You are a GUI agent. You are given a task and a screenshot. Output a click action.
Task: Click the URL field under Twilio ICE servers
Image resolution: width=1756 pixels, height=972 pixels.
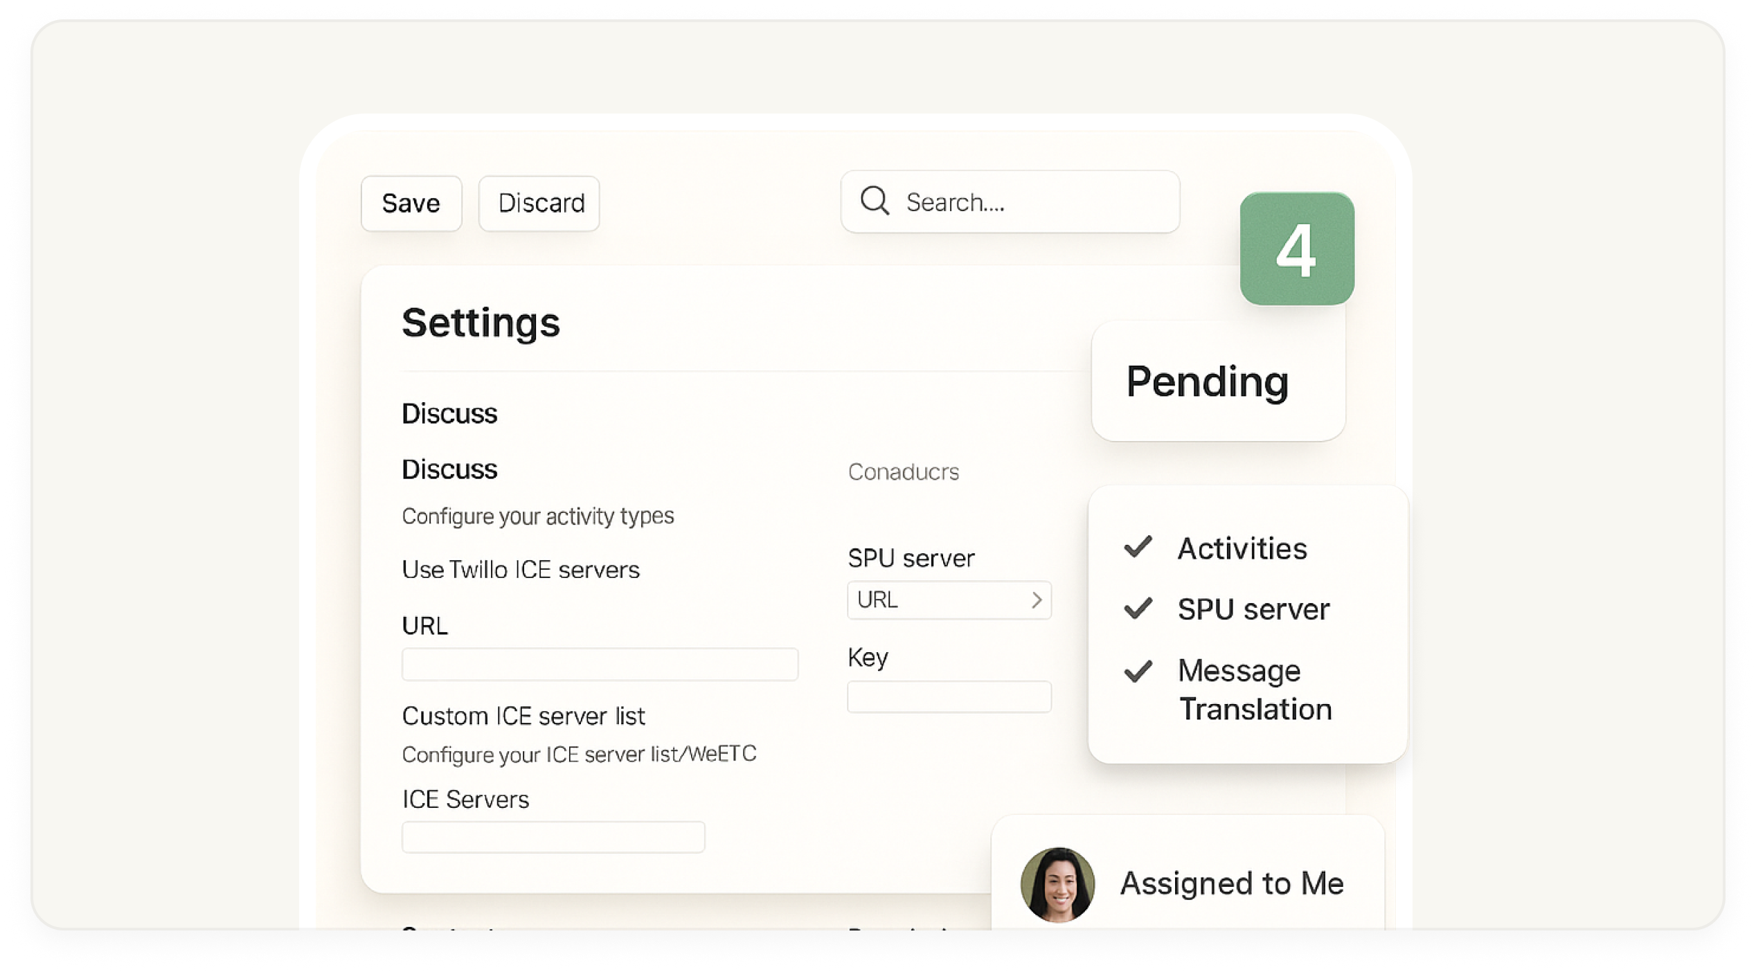(x=600, y=665)
